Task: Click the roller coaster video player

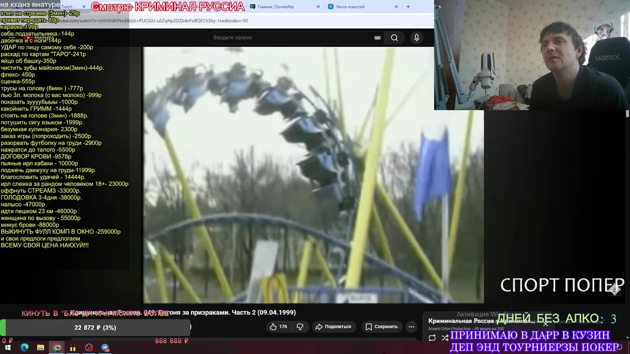Action: (313, 175)
